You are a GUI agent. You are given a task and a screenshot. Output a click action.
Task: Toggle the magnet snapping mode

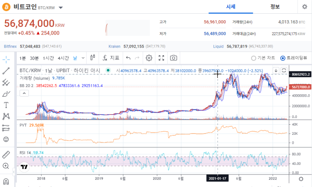pos(6,182)
